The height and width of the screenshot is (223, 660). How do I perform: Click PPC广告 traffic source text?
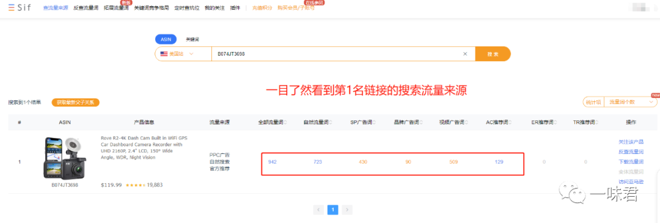tap(220, 155)
